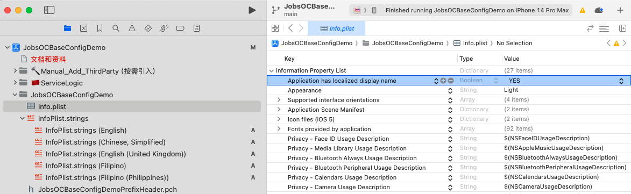Open the Breakpoint navigator
Screen dimensions: 631x194
click(180, 28)
